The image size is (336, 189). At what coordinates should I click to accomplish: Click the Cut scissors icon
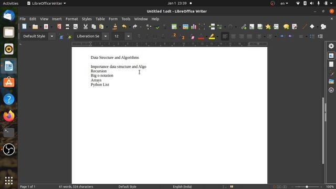click(86, 27)
